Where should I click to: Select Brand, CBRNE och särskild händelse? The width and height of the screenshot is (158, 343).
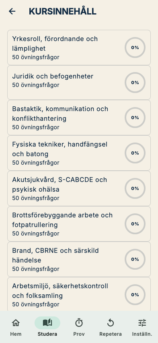[79, 259]
